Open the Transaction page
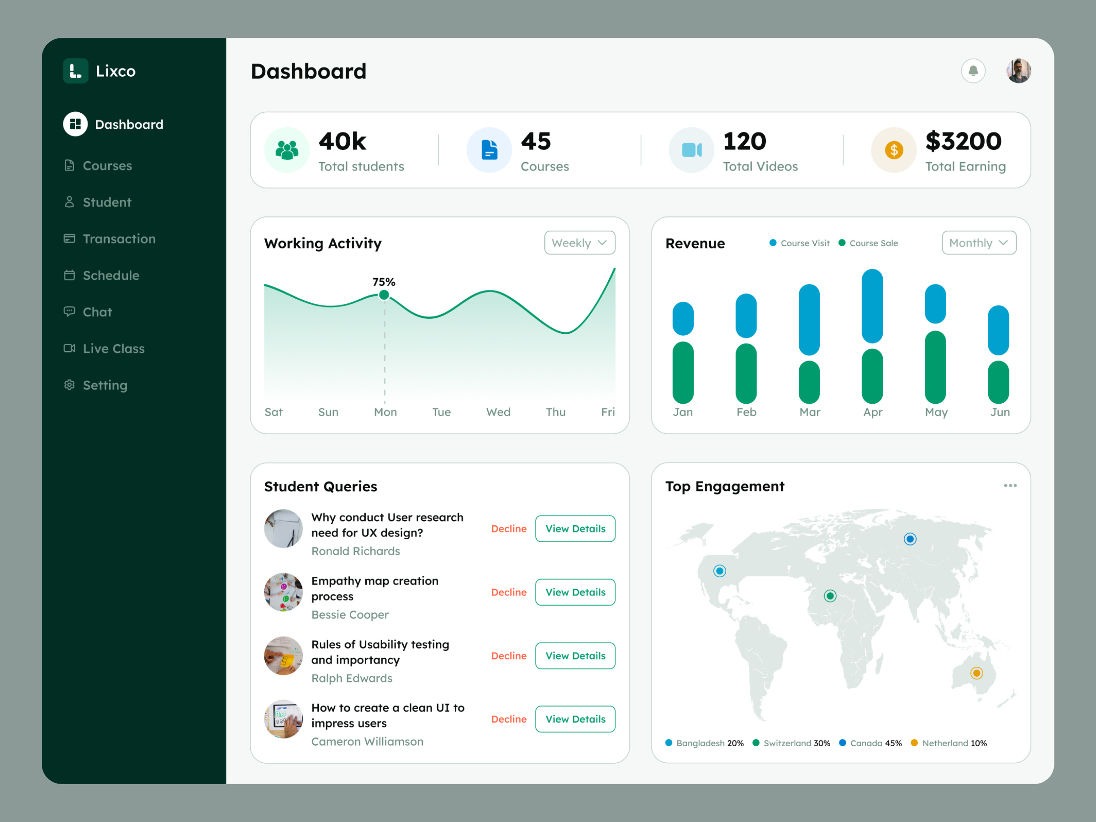The width and height of the screenshot is (1096, 822). (119, 238)
